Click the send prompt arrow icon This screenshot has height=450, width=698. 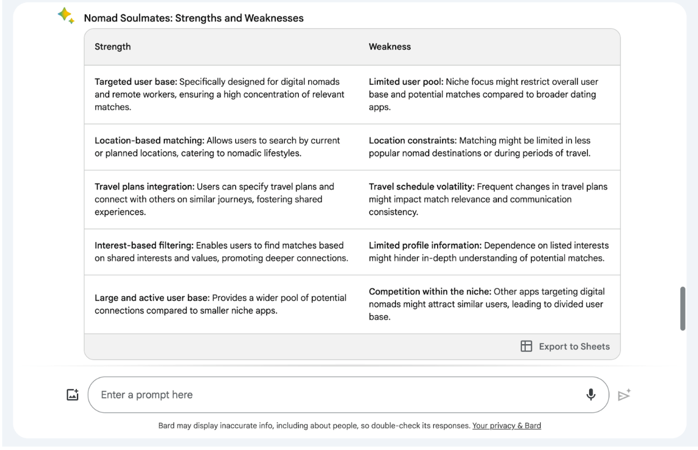(x=624, y=394)
